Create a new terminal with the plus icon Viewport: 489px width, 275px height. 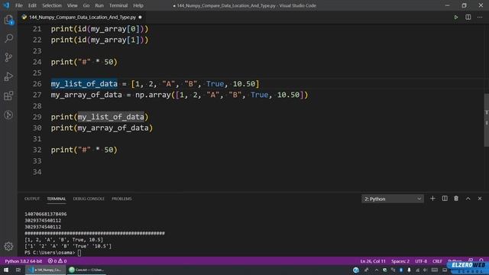(x=432, y=199)
